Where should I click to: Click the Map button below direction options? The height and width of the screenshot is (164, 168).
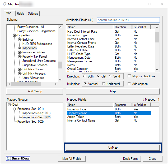113,91
